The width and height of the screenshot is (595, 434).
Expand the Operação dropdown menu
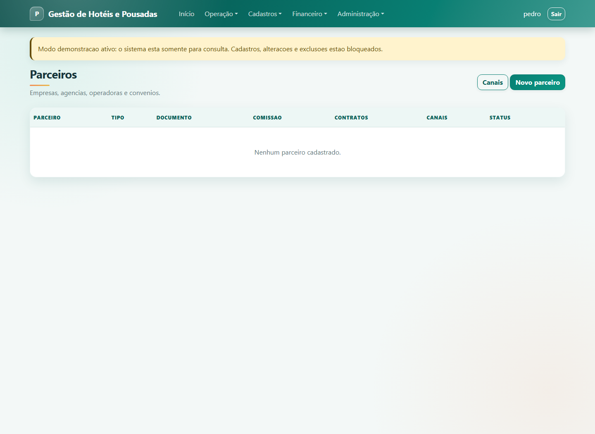[221, 14]
